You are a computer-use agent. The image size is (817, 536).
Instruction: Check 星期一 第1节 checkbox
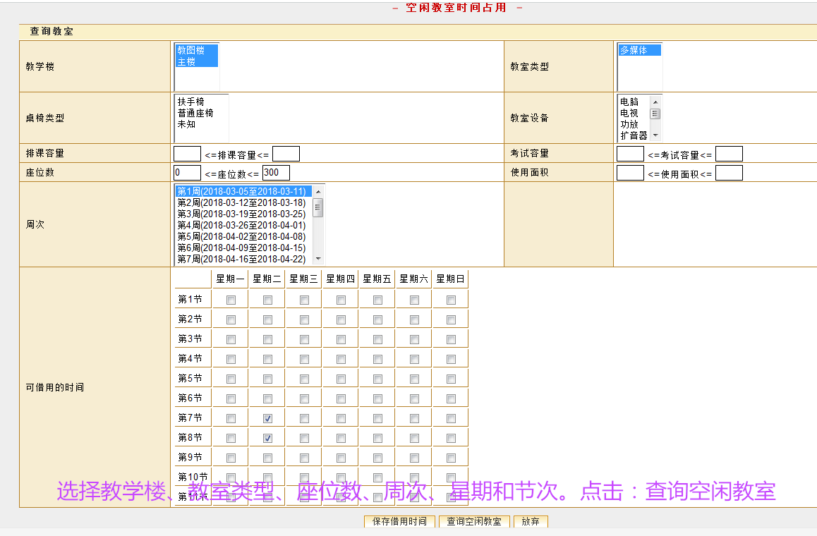231,300
